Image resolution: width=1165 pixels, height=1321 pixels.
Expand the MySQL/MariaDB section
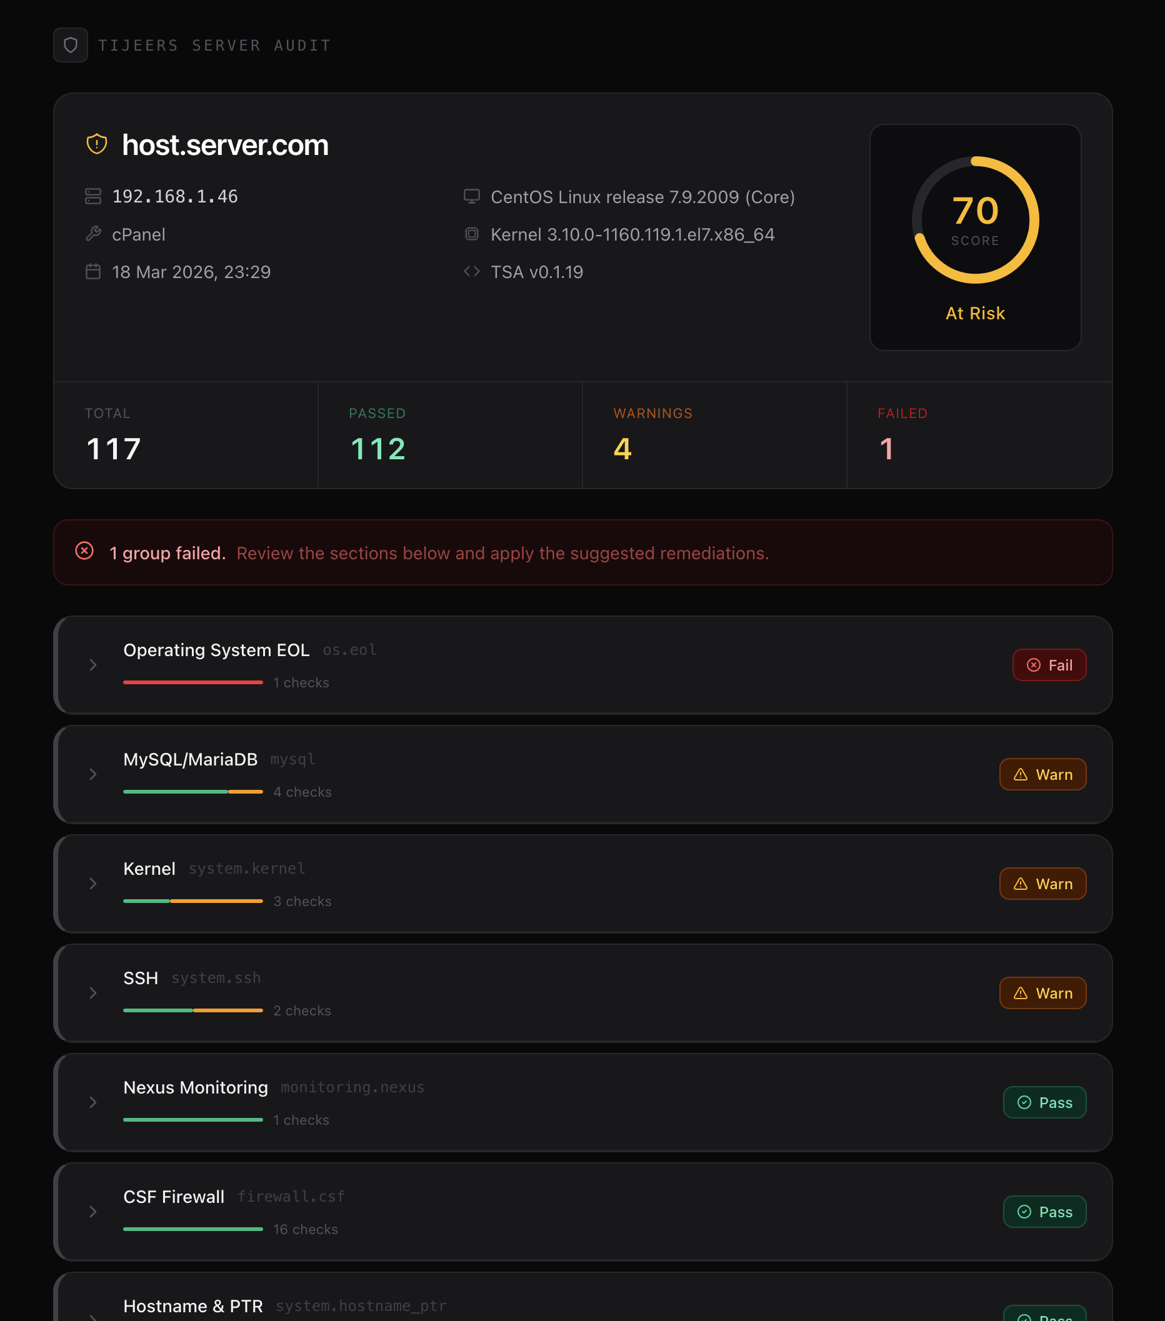pos(92,774)
